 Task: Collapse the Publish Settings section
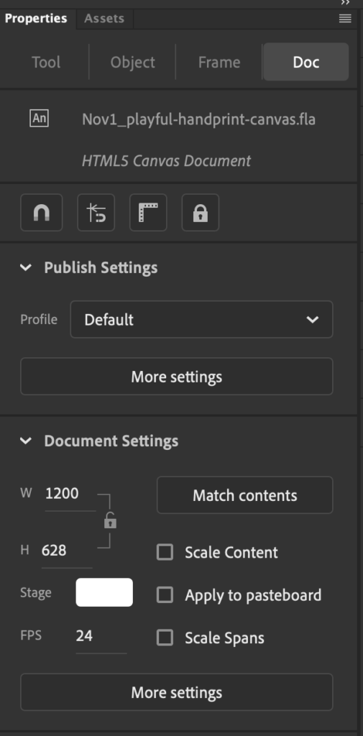click(x=26, y=267)
